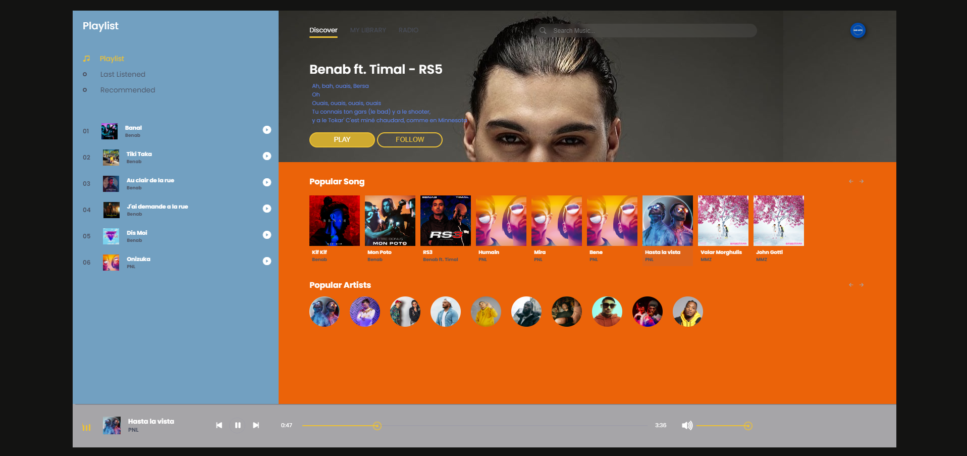Click the 'Hasta la vista' title in player
The height and width of the screenshot is (456, 967).
(151, 421)
